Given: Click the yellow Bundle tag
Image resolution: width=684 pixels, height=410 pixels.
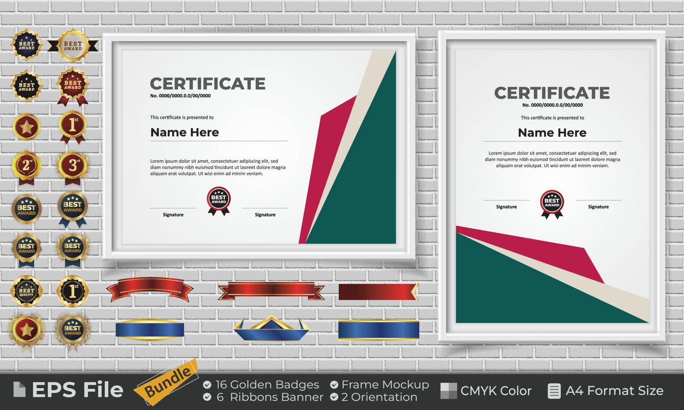Looking at the screenshot, I should tap(167, 382).
